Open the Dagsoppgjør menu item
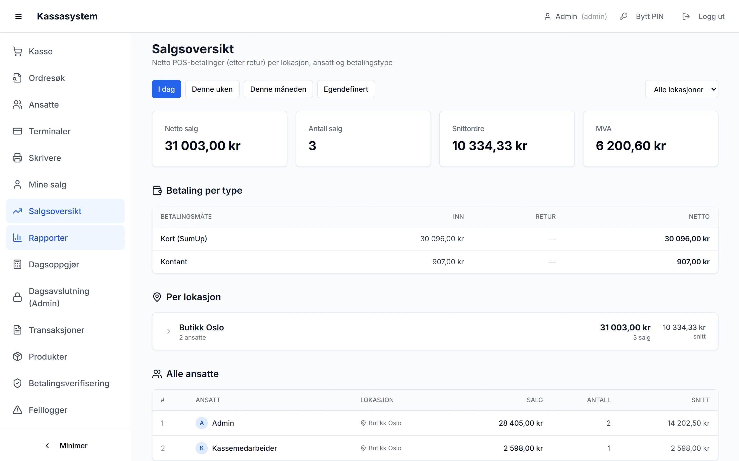739x461 pixels. (65, 264)
